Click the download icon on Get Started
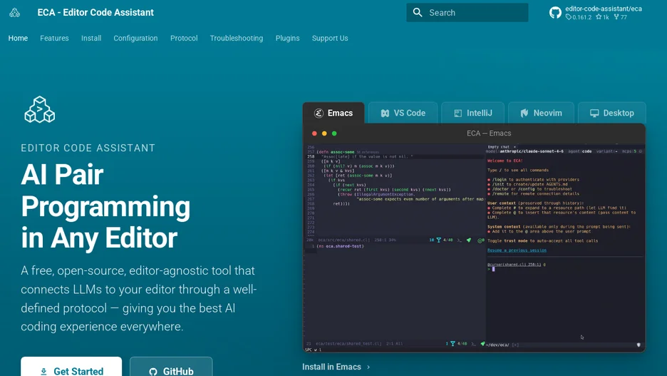The width and height of the screenshot is (667, 376). (43, 371)
